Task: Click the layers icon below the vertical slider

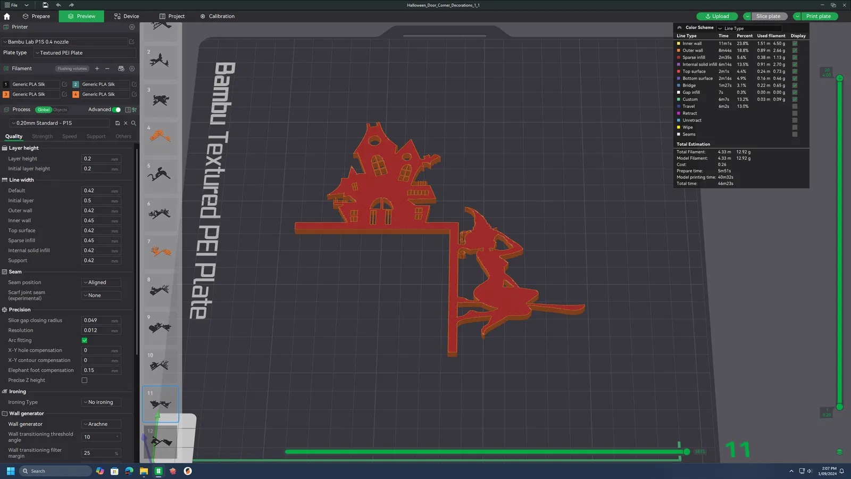Action: point(839,452)
